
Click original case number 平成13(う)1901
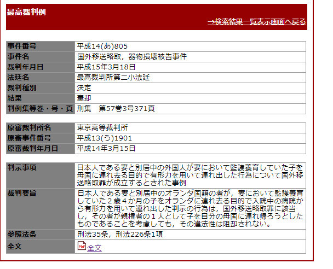(x=104, y=138)
